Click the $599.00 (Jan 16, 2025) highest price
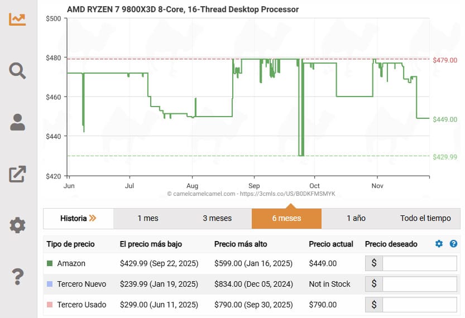465x318 pixels. pyautogui.click(x=253, y=263)
